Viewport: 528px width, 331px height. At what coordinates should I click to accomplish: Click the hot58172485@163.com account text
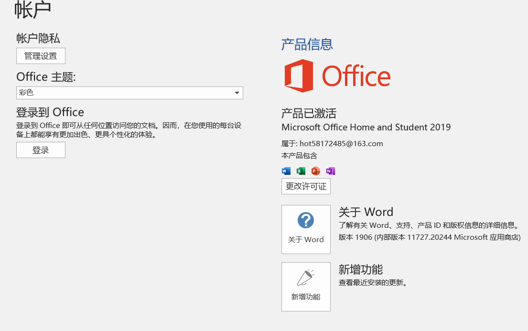(x=341, y=144)
